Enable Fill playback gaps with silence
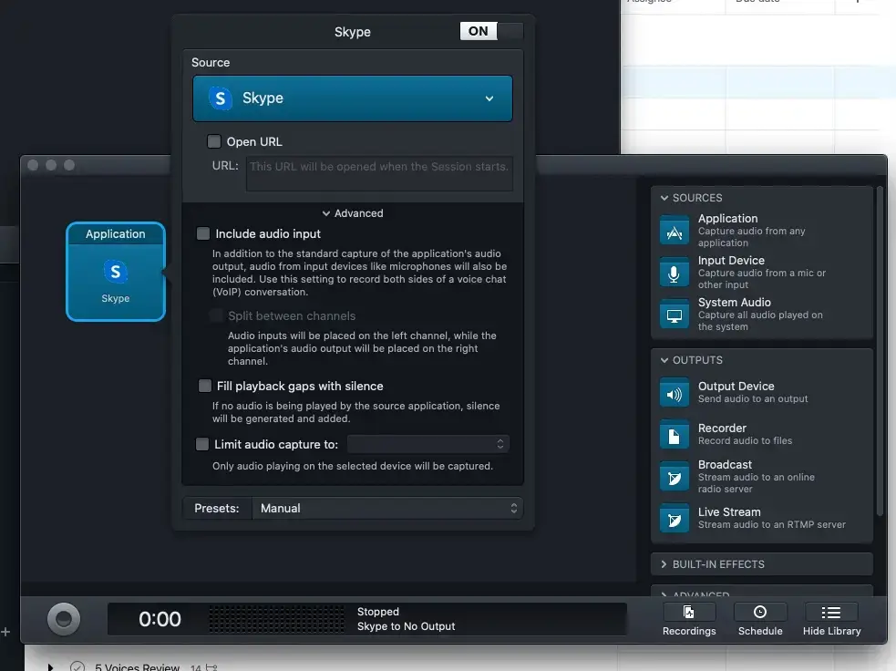Image resolution: width=896 pixels, height=671 pixels. 205,386
